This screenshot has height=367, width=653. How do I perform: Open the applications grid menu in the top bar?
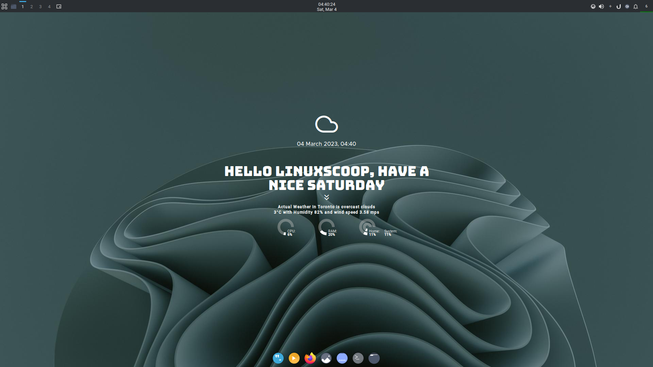point(4,6)
